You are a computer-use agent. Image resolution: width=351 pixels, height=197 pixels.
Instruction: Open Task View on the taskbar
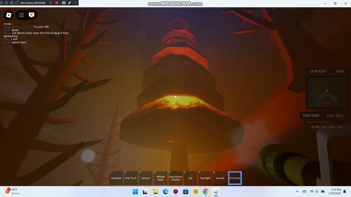click(x=145, y=192)
